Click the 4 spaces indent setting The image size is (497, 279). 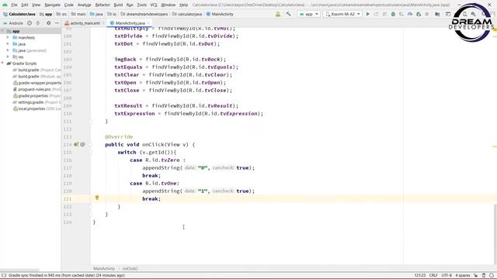coord(463,276)
